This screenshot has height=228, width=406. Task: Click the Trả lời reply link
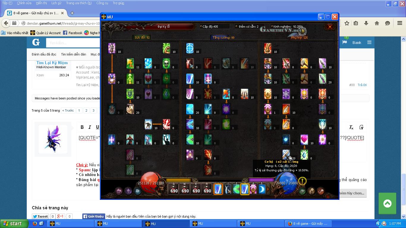tap(362, 85)
